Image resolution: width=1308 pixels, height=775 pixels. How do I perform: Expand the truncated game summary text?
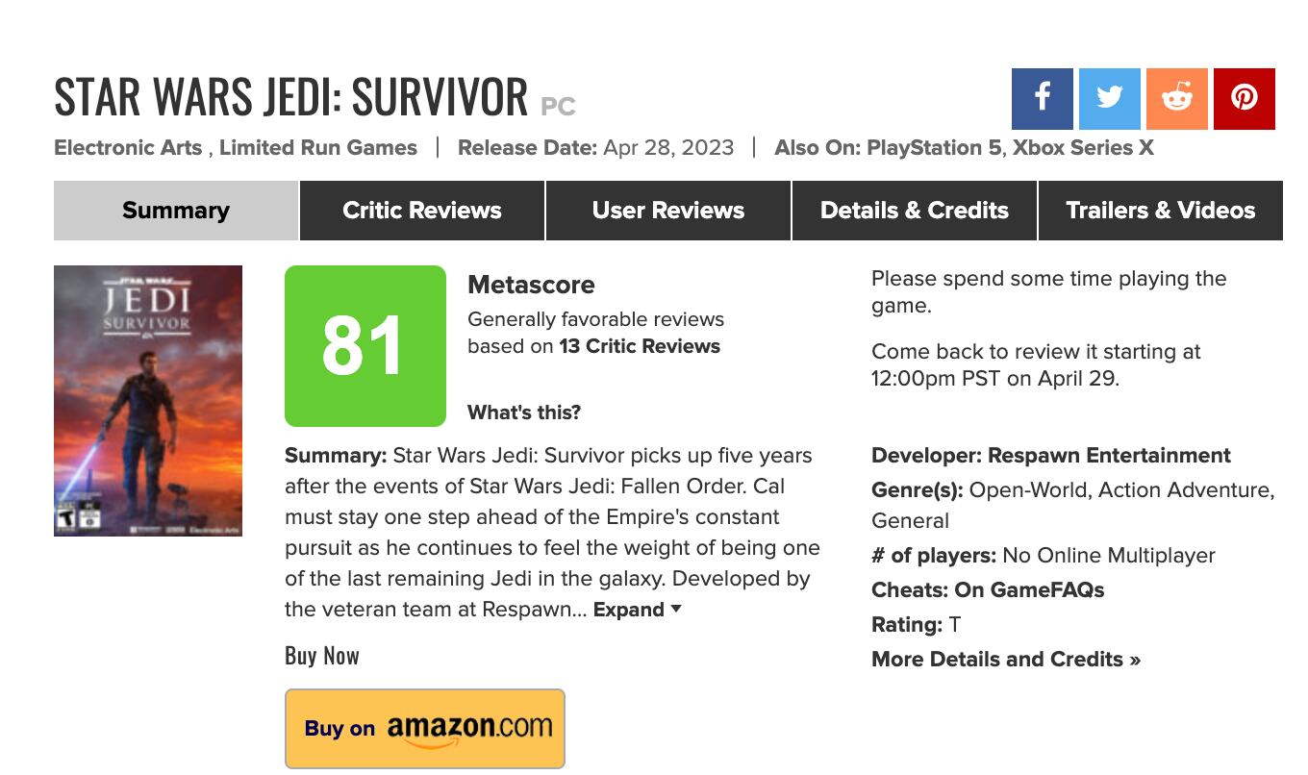pyautogui.click(x=626, y=609)
